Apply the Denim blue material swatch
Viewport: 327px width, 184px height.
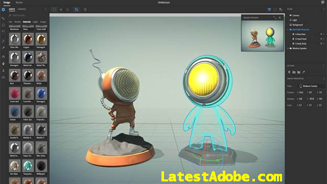15,111
